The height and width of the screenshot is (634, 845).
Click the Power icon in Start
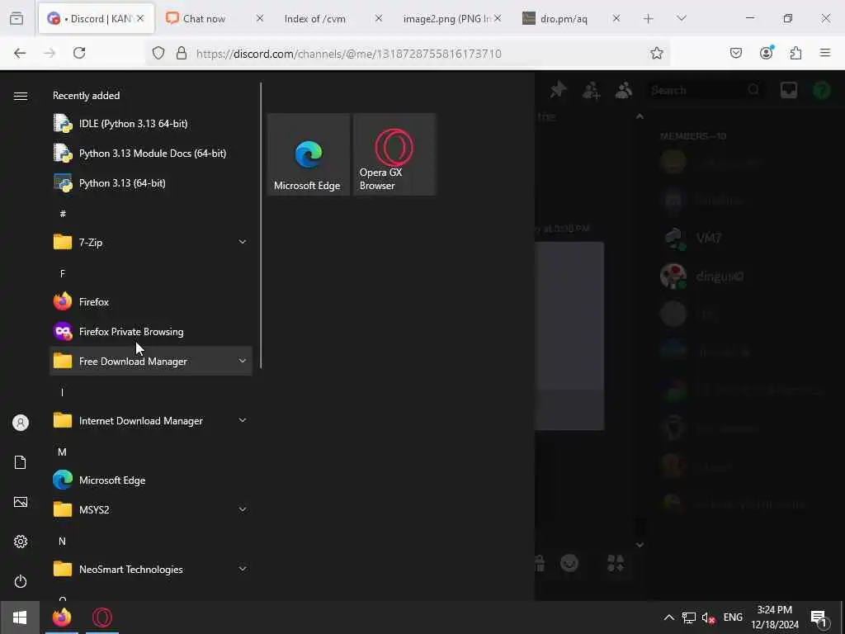pos(21,581)
